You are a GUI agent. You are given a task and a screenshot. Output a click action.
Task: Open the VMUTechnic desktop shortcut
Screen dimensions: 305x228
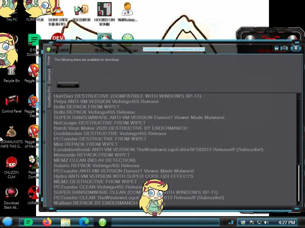click(127, 12)
